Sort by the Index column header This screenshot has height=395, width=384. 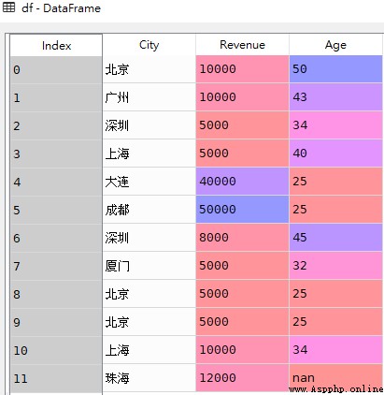[x=56, y=45]
